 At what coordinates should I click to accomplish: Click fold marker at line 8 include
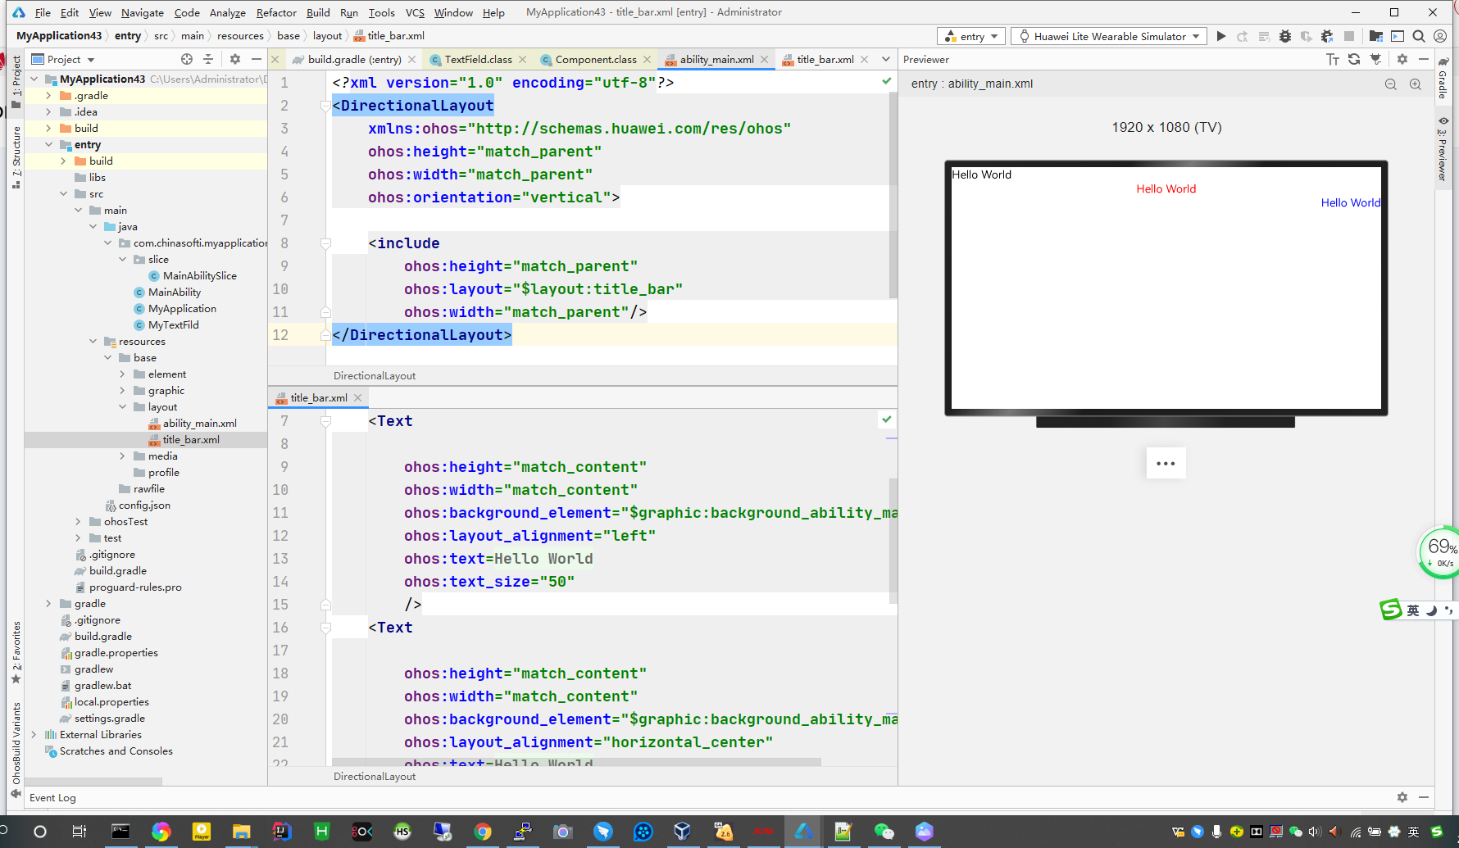coord(325,243)
